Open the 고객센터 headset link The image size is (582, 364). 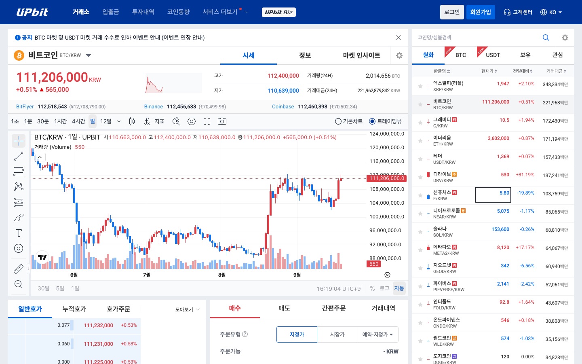pos(518,12)
